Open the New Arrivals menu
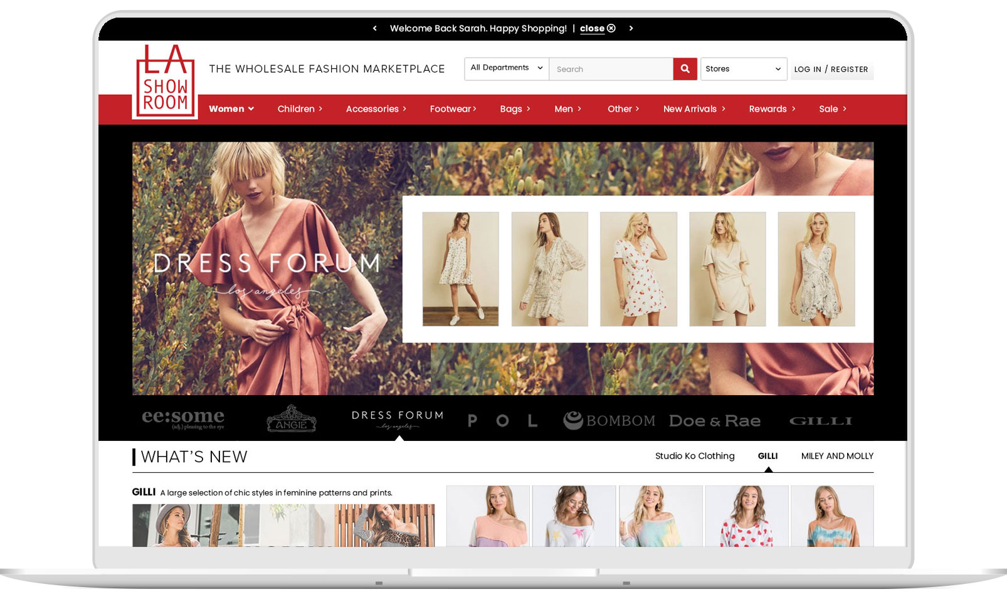The width and height of the screenshot is (1007, 599). pyautogui.click(x=693, y=109)
